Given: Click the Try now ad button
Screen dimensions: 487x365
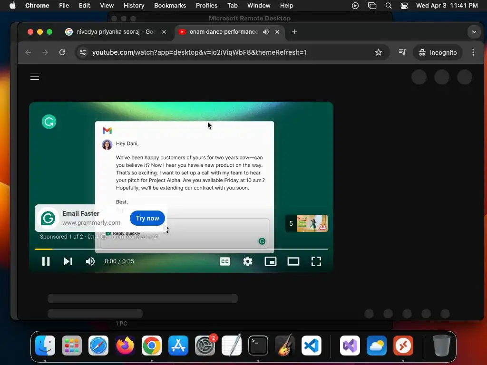Looking at the screenshot, I should point(147,218).
